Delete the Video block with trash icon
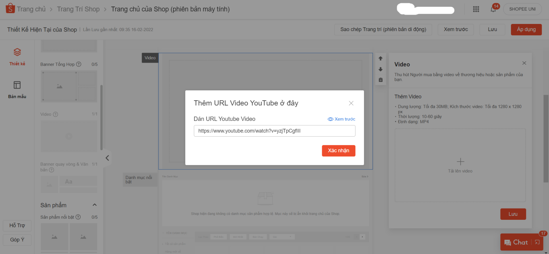The height and width of the screenshot is (254, 549). click(x=381, y=80)
